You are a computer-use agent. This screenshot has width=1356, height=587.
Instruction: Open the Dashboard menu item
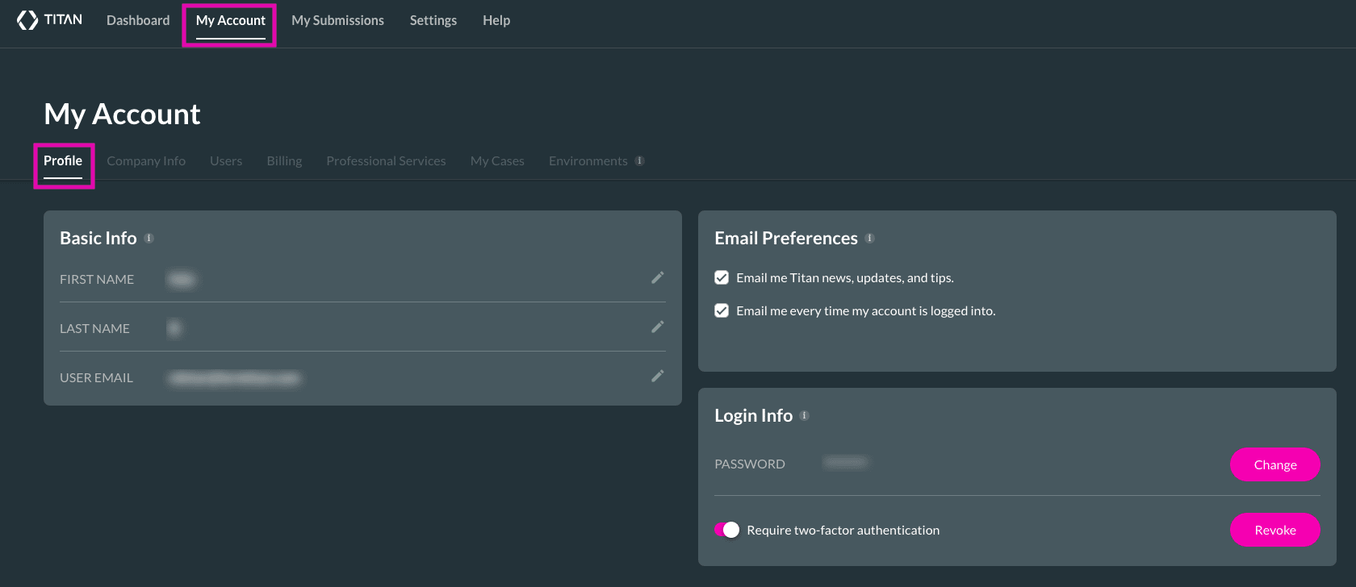[138, 21]
